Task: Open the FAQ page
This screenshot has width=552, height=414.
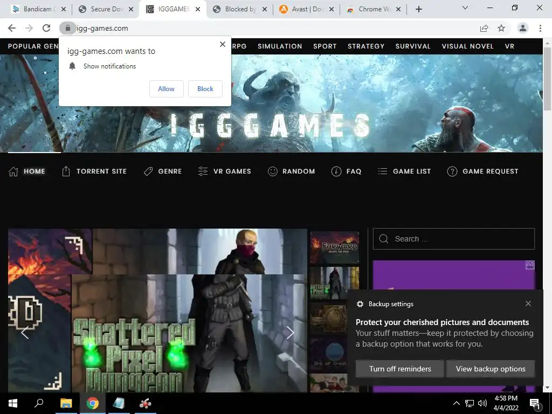Action: (347, 171)
